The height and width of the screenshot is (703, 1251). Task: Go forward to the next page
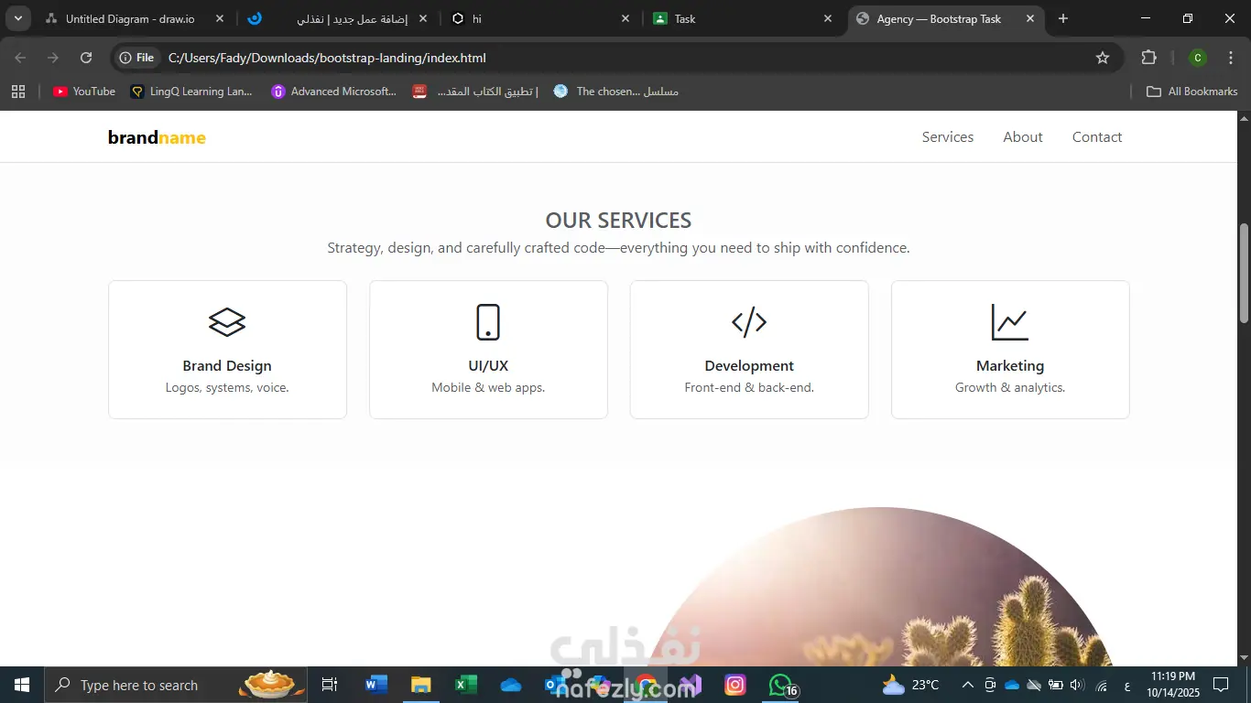coord(53,58)
